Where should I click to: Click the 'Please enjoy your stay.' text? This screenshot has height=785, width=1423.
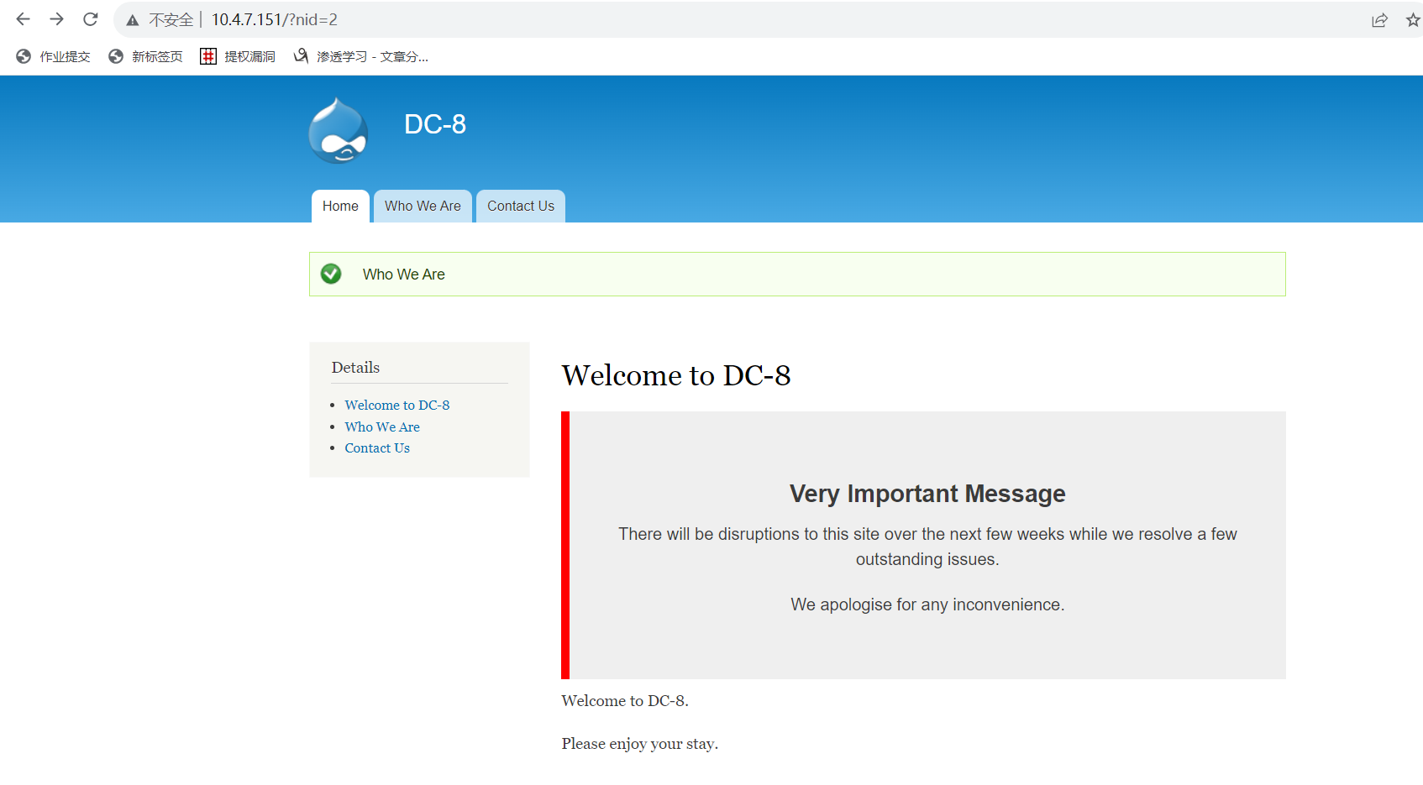(x=640, y=744)
